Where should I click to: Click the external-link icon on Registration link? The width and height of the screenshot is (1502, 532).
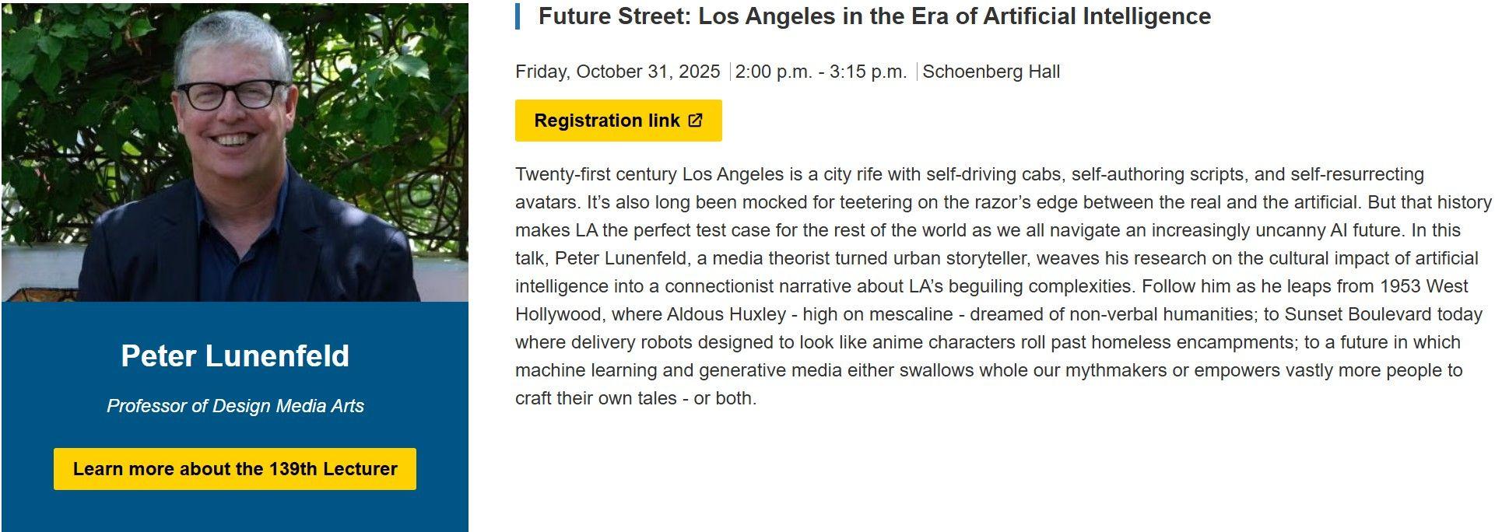click(x=696, y=121)
